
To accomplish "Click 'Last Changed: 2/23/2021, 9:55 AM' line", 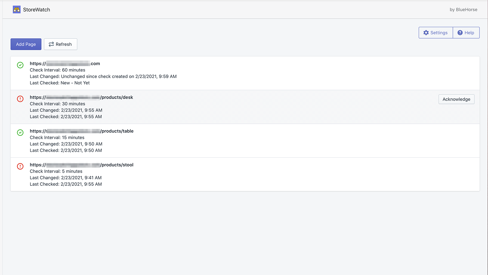I will pyautogui.click(x=66, y=110).
